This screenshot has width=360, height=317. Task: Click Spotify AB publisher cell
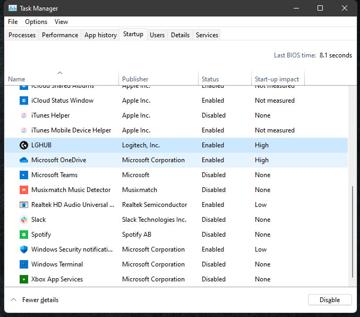pos(136,235)
